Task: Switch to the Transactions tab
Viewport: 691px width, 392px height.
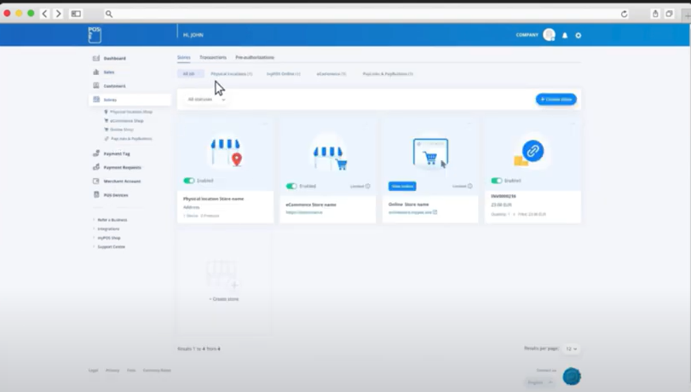Action: pos(213,57)
